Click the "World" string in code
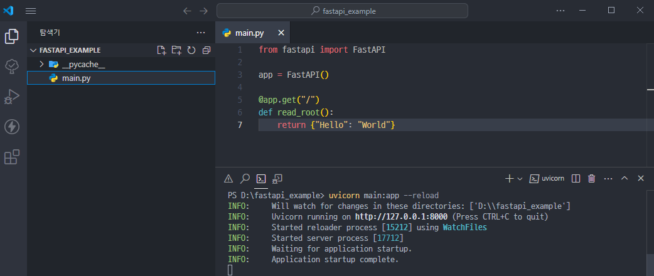 coord(373,125)
